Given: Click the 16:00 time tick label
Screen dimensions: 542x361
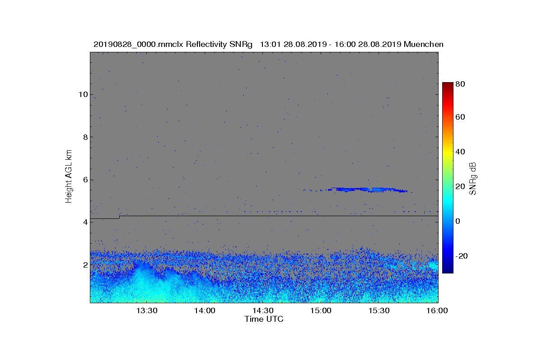Looking at the screenshot, I should point(437,310).
